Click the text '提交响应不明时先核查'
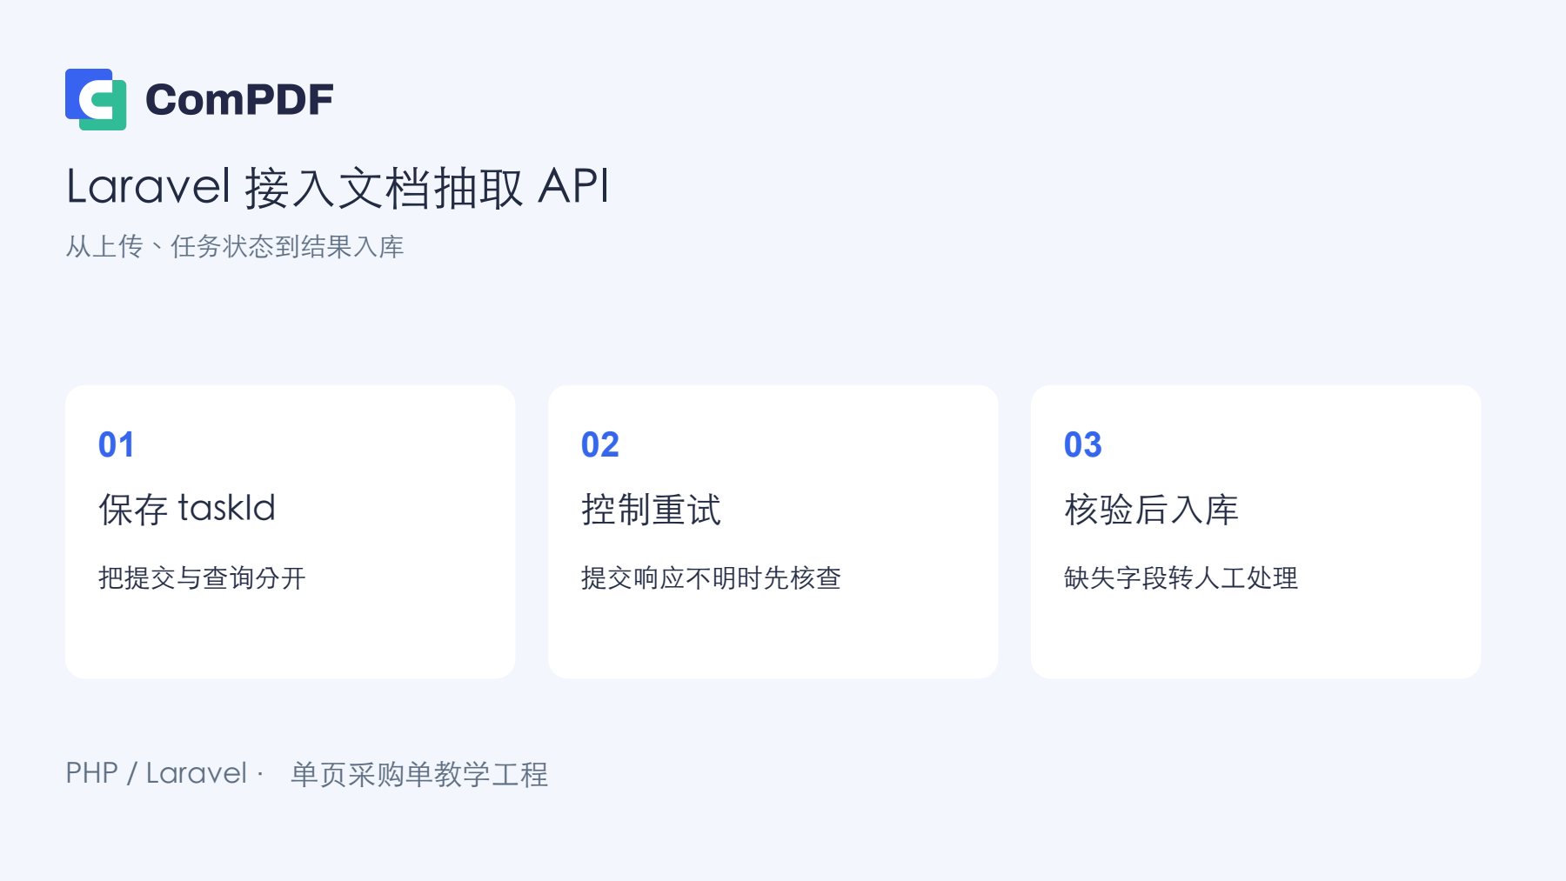The width and height of the screenshot is (1566, 881). (711, 578)
